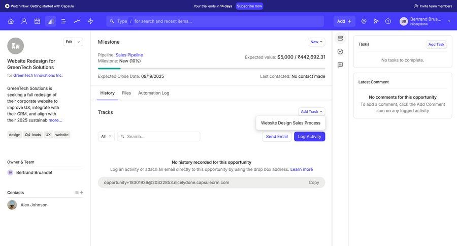Copy the drop box email address
Viewport: 457px width, 246px height.
point(314,182)
